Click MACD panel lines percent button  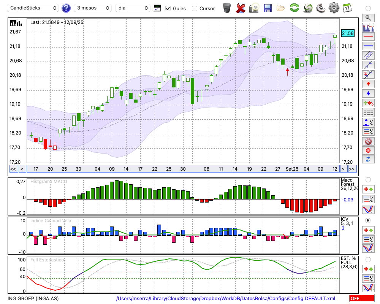[x=368, y=199]
